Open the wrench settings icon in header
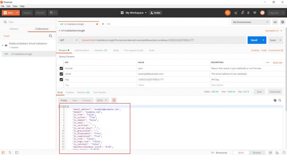The height and width of the screenshot is (155, 287). (242, 13)
